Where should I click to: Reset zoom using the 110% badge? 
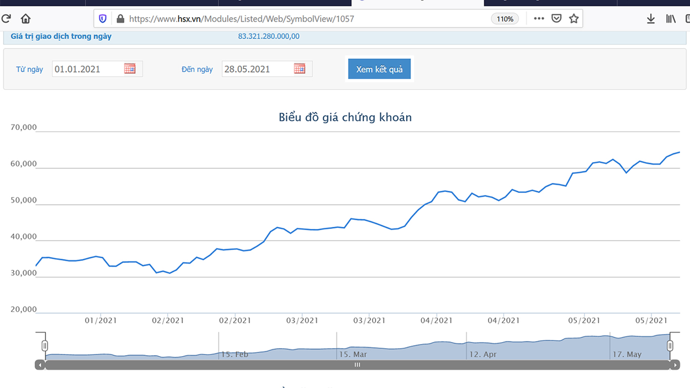[505, 19]
